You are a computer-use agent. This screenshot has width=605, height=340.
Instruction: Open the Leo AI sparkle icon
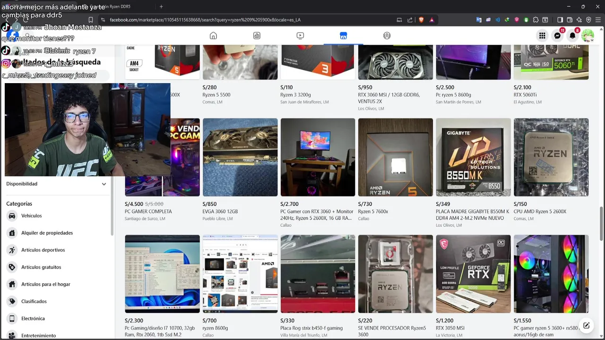pos(579,20)
